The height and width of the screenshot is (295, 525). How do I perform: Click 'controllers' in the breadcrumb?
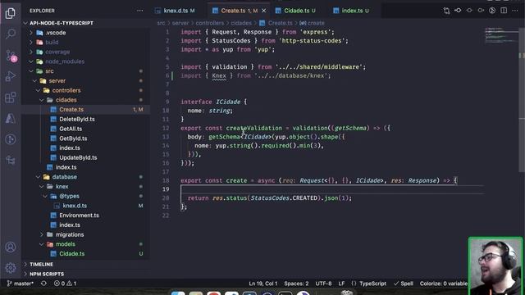pyautogui.click(x=210, y=23)
